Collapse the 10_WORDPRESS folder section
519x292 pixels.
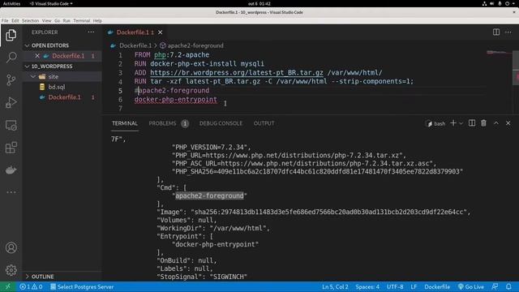click(x=62, y=67)
